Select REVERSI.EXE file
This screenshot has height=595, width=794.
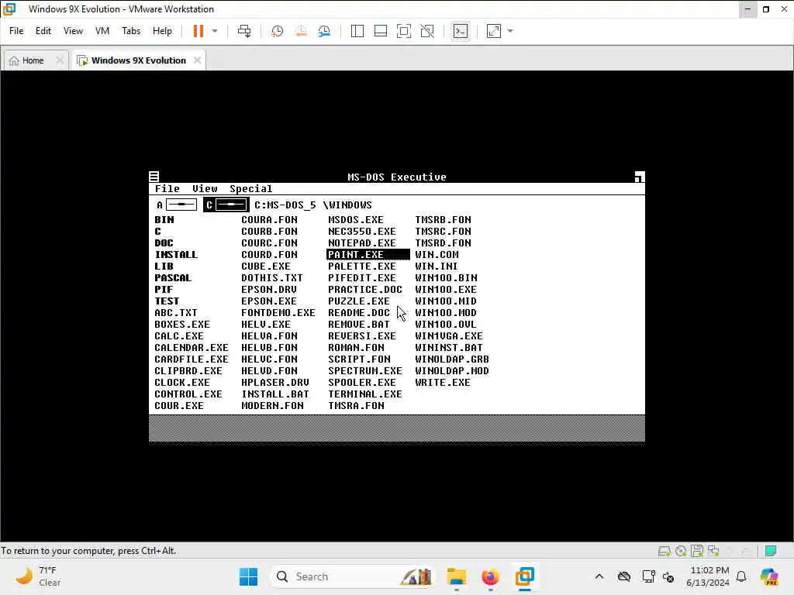coord(362,336)
